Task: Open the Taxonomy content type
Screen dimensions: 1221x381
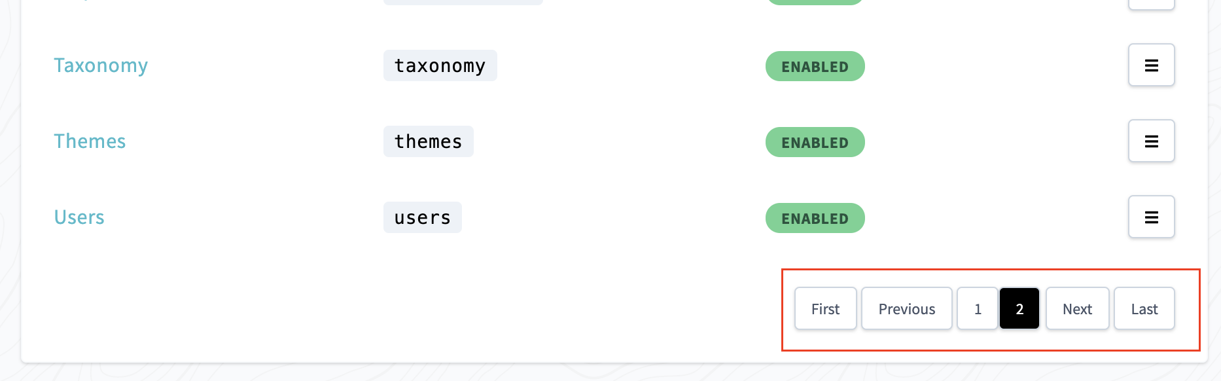Action: tap(101, 65)
